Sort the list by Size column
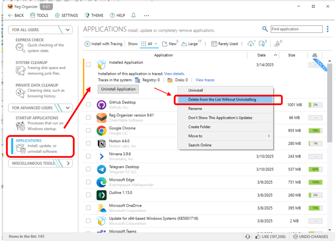This screenshot has width=336, height=242. pos(291,55)
